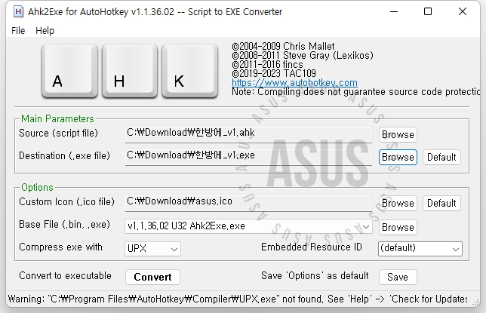Click the Ahk2Exe app icon in title bar
This screenshot has width=486, height=313.
click(18, 12)
